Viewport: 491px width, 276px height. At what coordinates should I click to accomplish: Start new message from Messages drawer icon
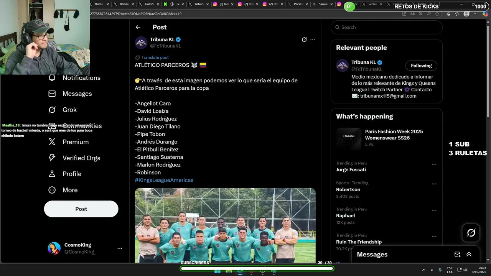tap(457, 254)
